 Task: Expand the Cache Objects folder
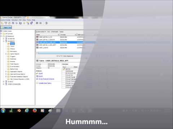pos(6,54)
